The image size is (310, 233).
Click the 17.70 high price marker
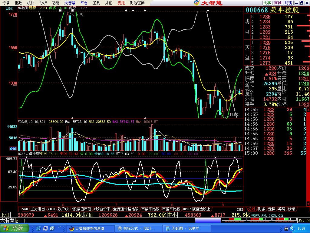tap(79, 14)
